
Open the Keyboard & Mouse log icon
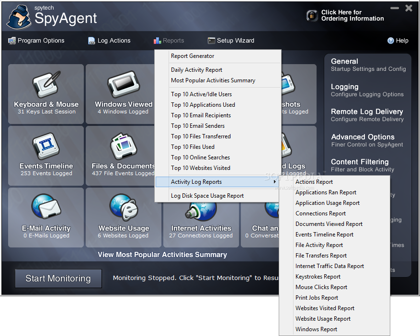(46, 84)
